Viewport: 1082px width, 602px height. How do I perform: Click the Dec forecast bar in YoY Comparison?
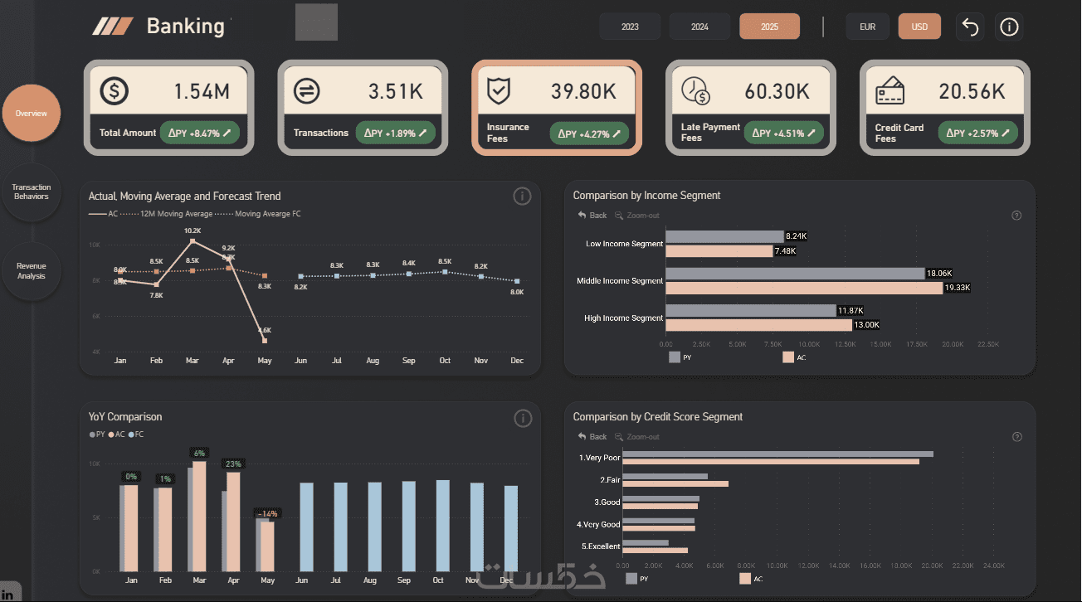(x=511, y=529)
